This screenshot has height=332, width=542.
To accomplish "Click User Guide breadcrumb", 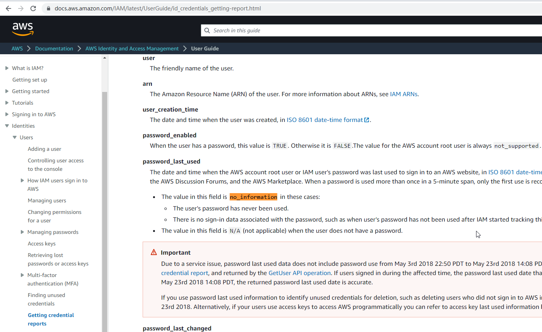I will [205, 48].
